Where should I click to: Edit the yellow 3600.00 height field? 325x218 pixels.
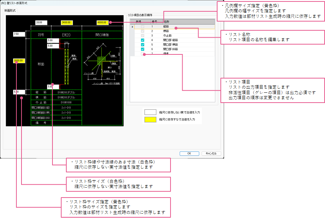click(x=19, y=61)
